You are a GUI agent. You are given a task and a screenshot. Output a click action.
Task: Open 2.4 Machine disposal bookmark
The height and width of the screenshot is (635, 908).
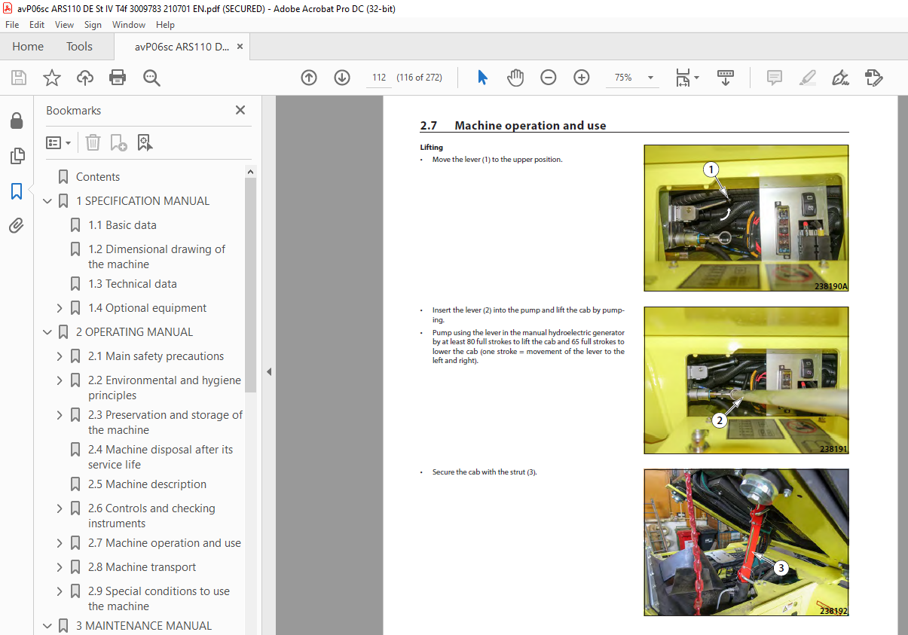pos(161,457)
